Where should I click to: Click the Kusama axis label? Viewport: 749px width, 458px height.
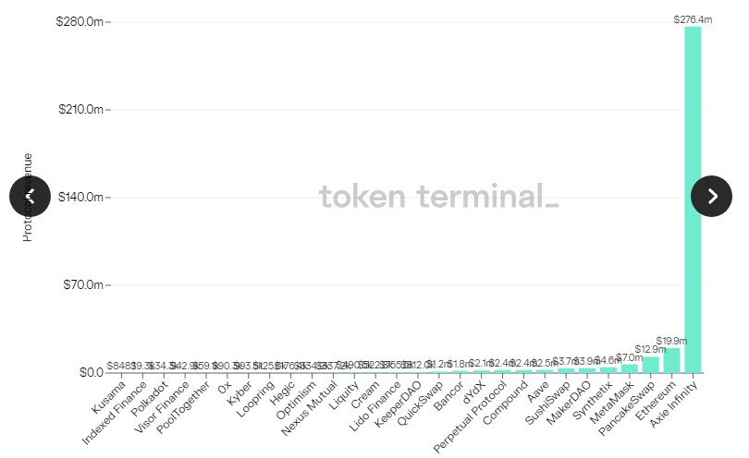point(110,394)
